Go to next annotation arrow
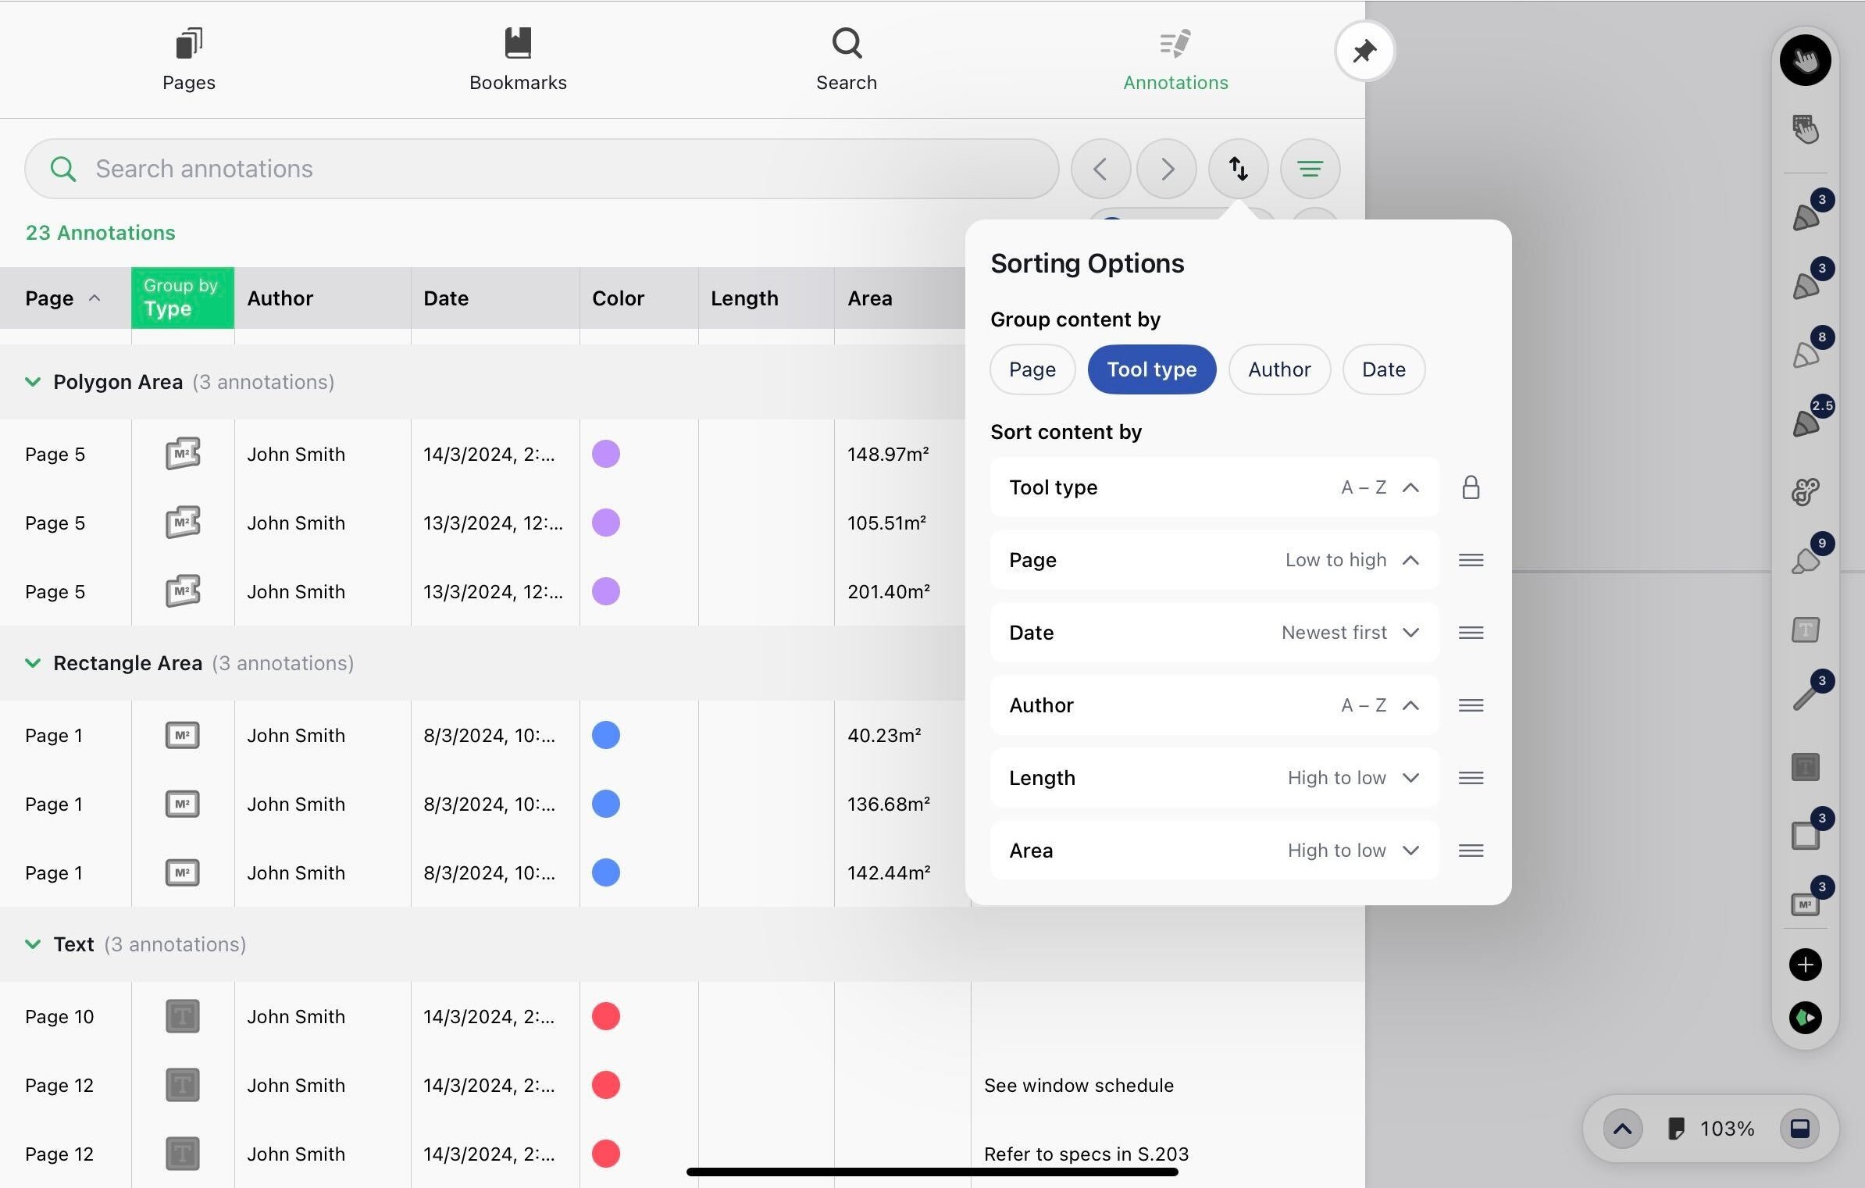1865x1188 pixels. coord(1166,169)
